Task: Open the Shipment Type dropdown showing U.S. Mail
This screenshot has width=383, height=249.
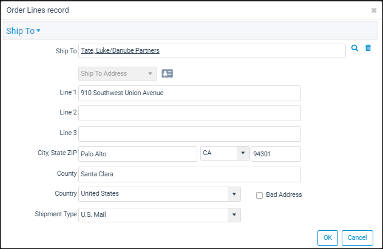Action: point(160,215)
